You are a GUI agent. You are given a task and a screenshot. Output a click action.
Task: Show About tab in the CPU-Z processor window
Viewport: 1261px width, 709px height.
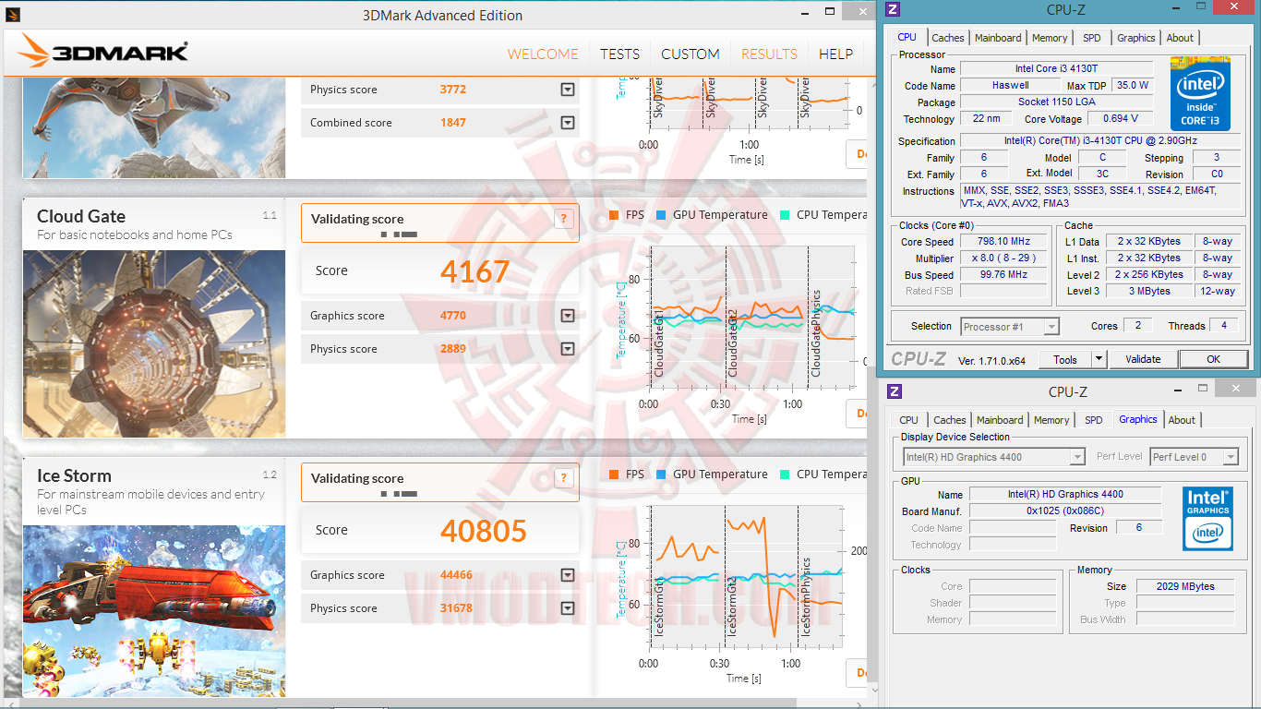1180,38
